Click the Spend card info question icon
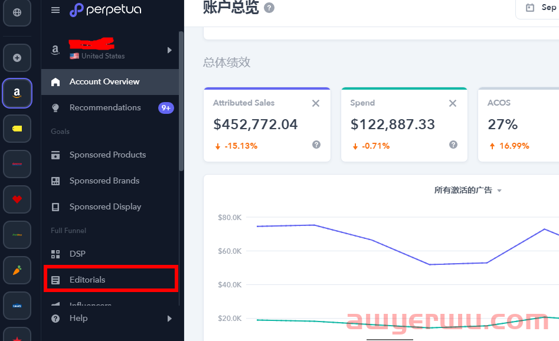The height and width of the screenshot is (341, 559). click(453, 145)
